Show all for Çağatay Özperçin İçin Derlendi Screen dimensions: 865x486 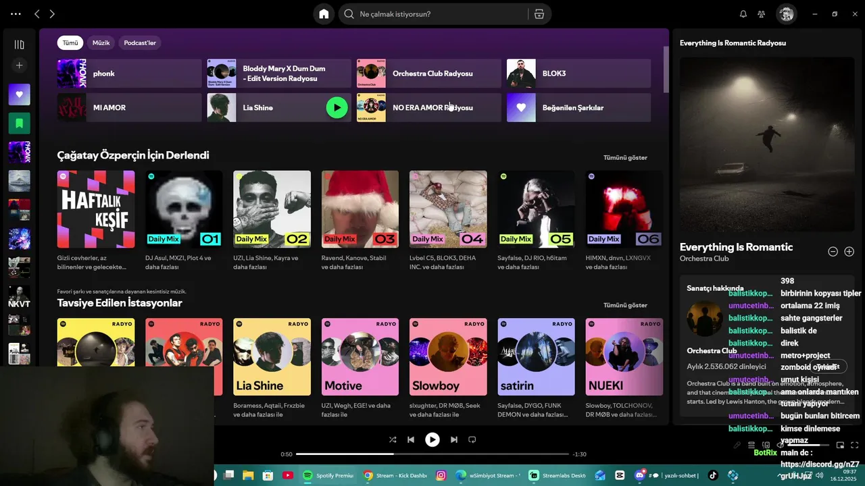[625, 157]
